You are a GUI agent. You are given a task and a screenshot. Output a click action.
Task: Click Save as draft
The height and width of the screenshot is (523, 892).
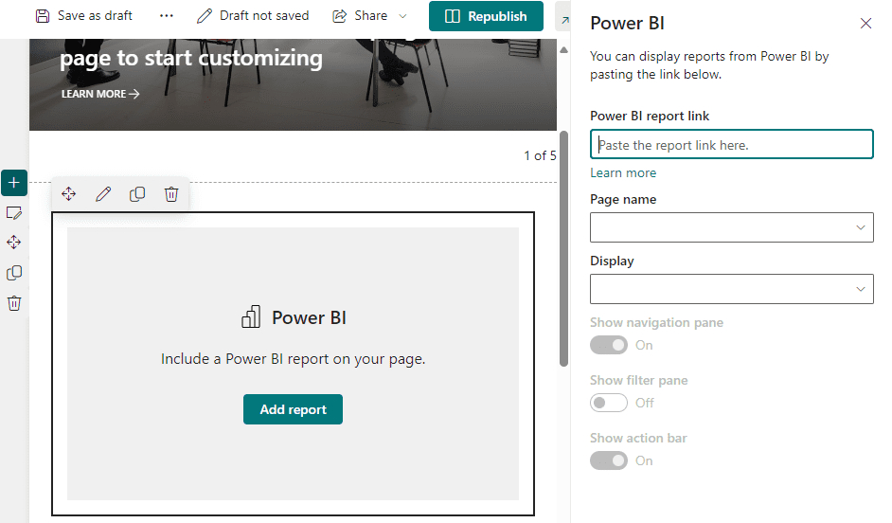click(x=84, y=16)
